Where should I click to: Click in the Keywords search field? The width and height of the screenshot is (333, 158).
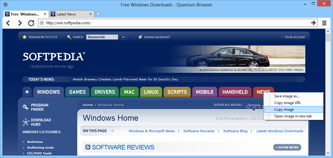102,37
